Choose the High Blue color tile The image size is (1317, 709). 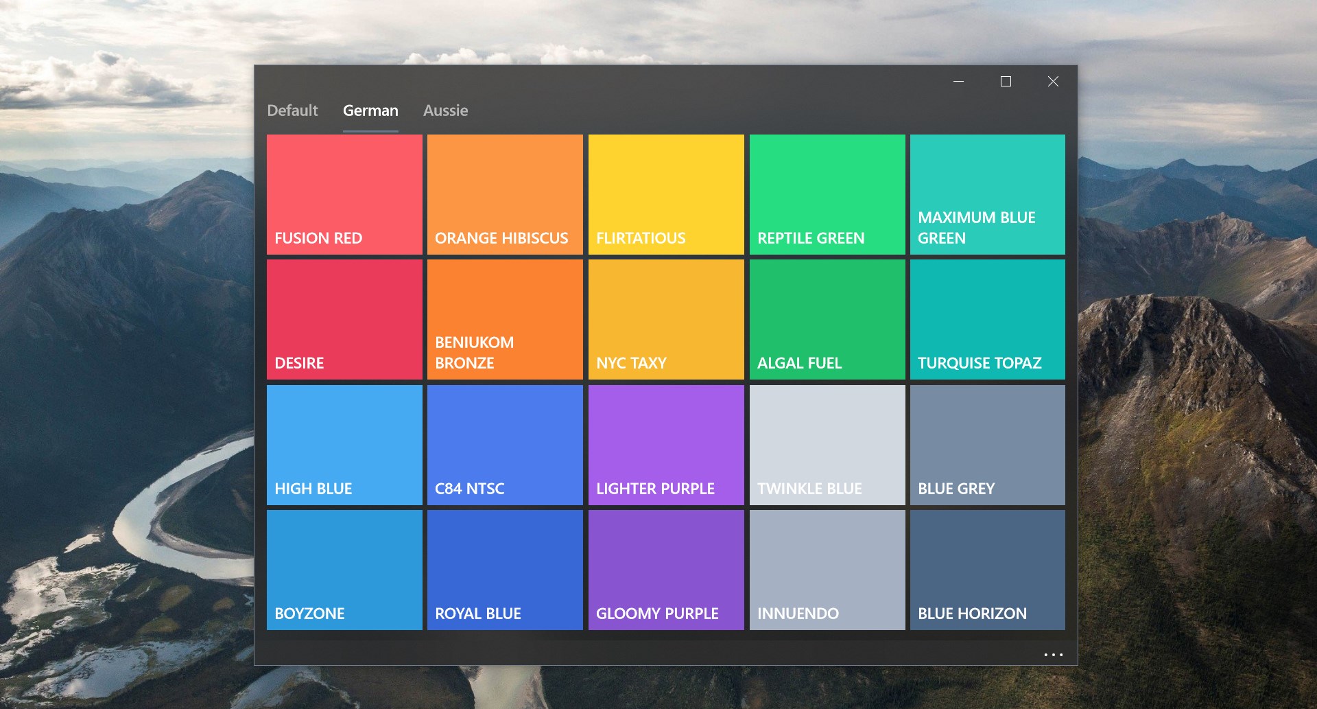344,445
